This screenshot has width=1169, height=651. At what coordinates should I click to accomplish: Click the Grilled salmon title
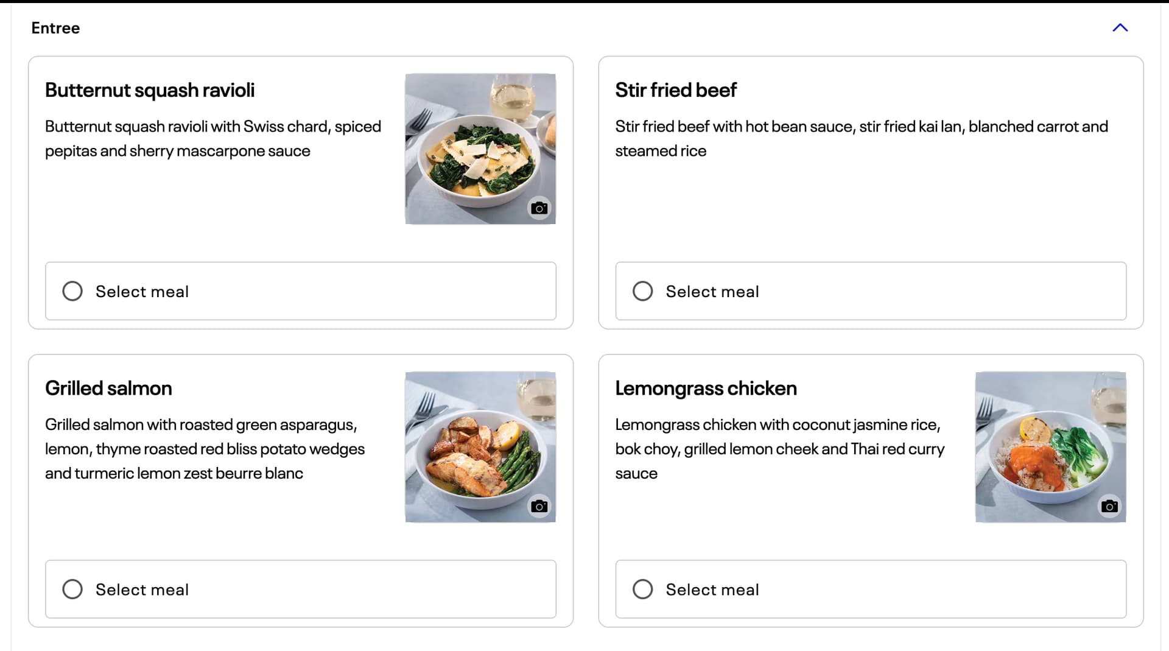tap(108, 388)
